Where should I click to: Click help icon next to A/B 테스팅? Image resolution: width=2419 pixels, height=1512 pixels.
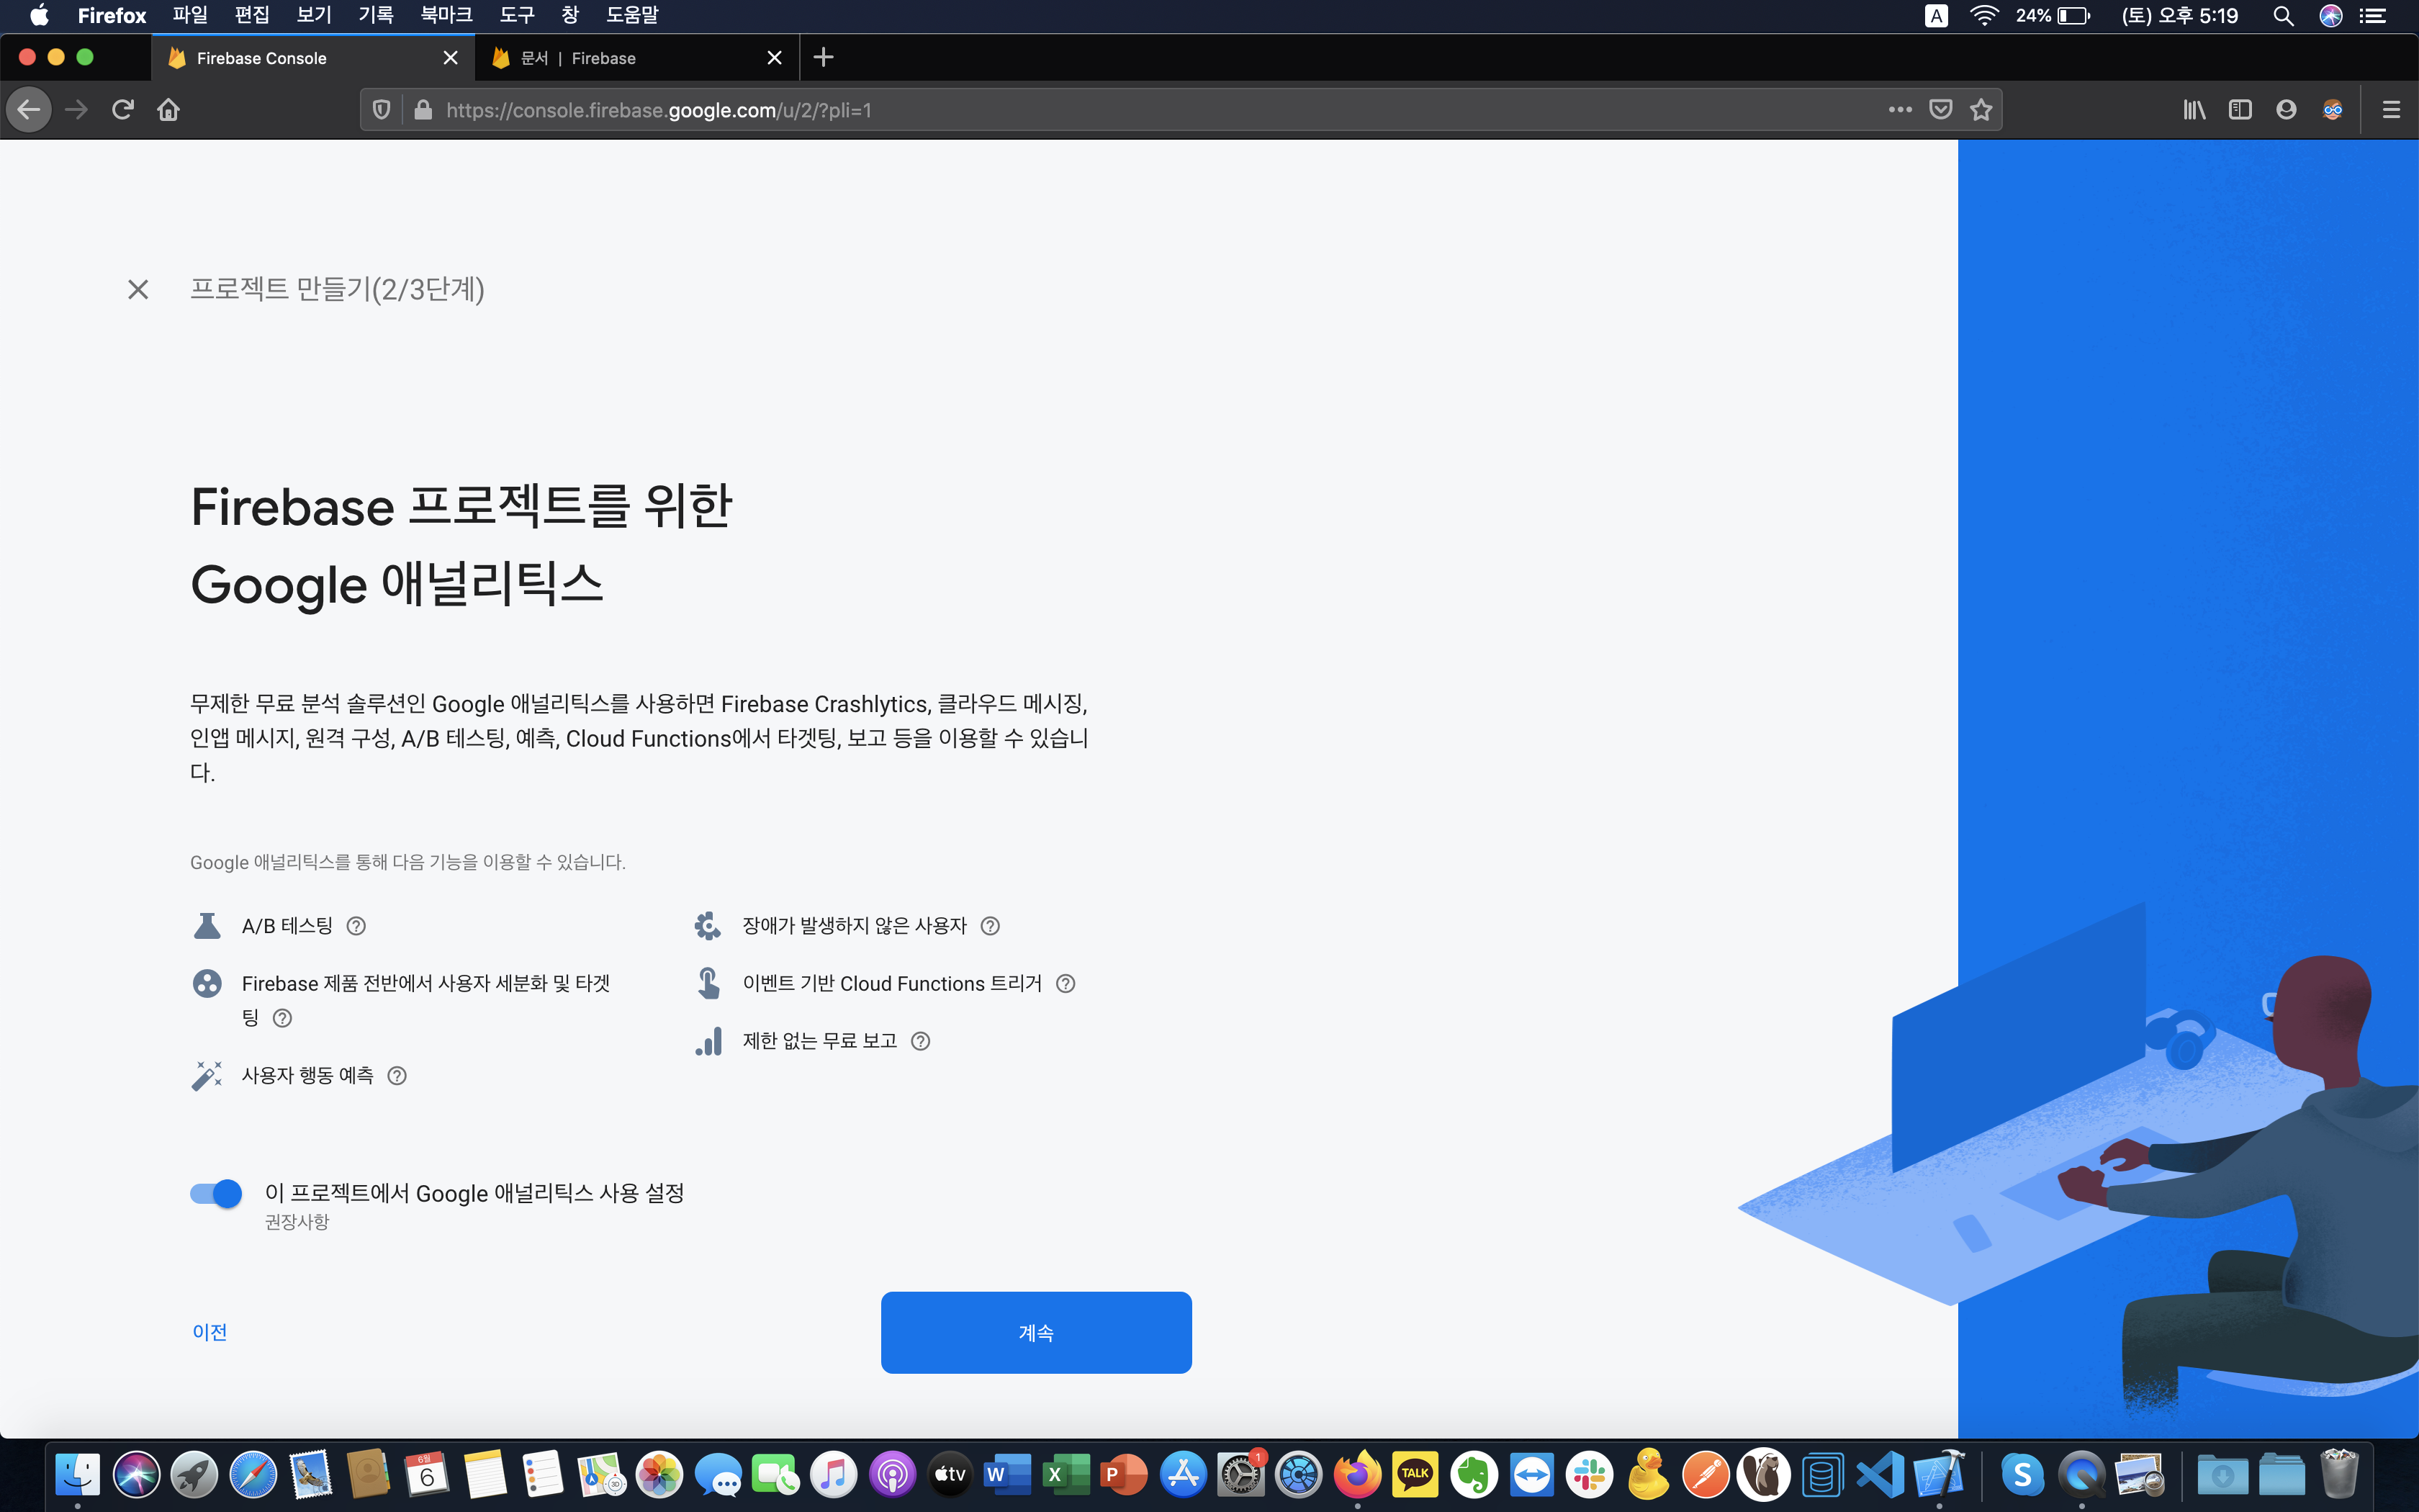(356, 926)
